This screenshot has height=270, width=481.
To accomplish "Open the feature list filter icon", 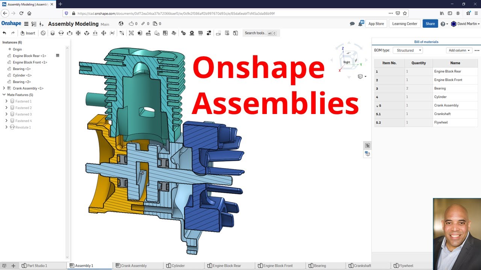I will 34,24.
